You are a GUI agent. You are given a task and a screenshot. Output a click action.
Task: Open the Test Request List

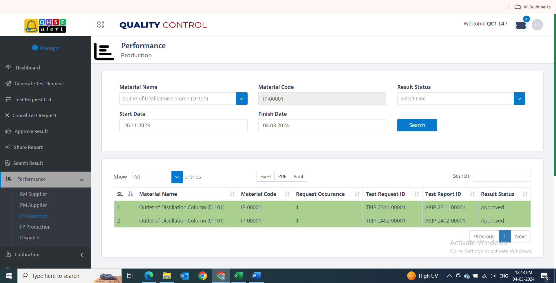pos(33,99)
